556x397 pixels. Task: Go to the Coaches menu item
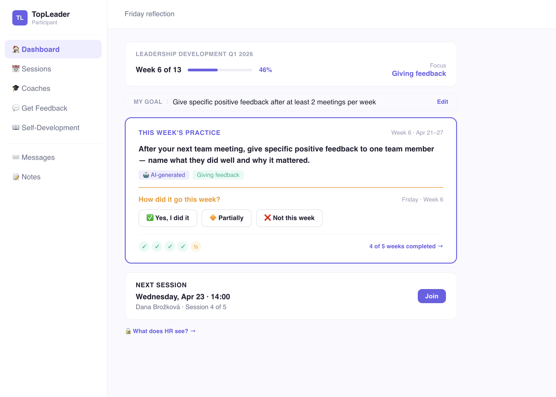tap(36, 88)
